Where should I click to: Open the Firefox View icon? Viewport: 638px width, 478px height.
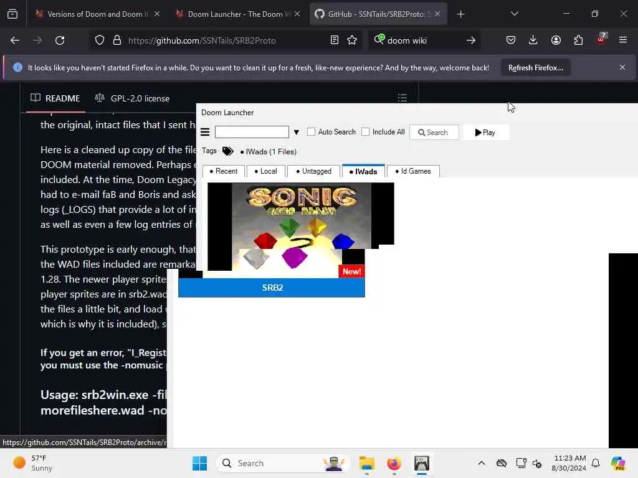[x=12, y=14]
